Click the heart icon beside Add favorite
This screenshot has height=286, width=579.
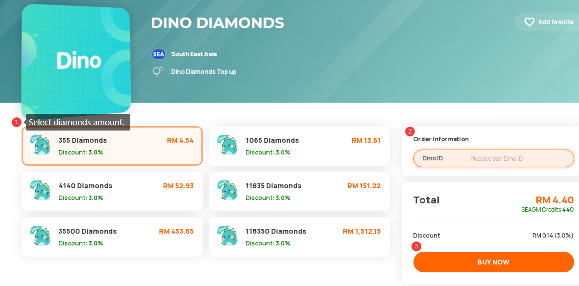(x=529, y=22)
